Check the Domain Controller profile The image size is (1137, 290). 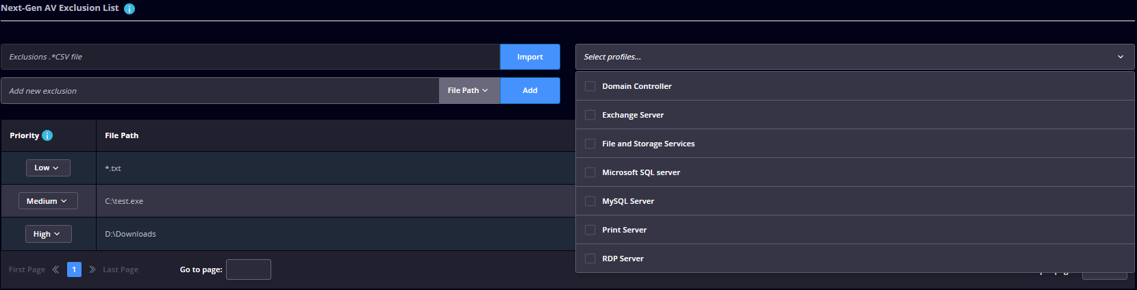[x=590, y=86]
